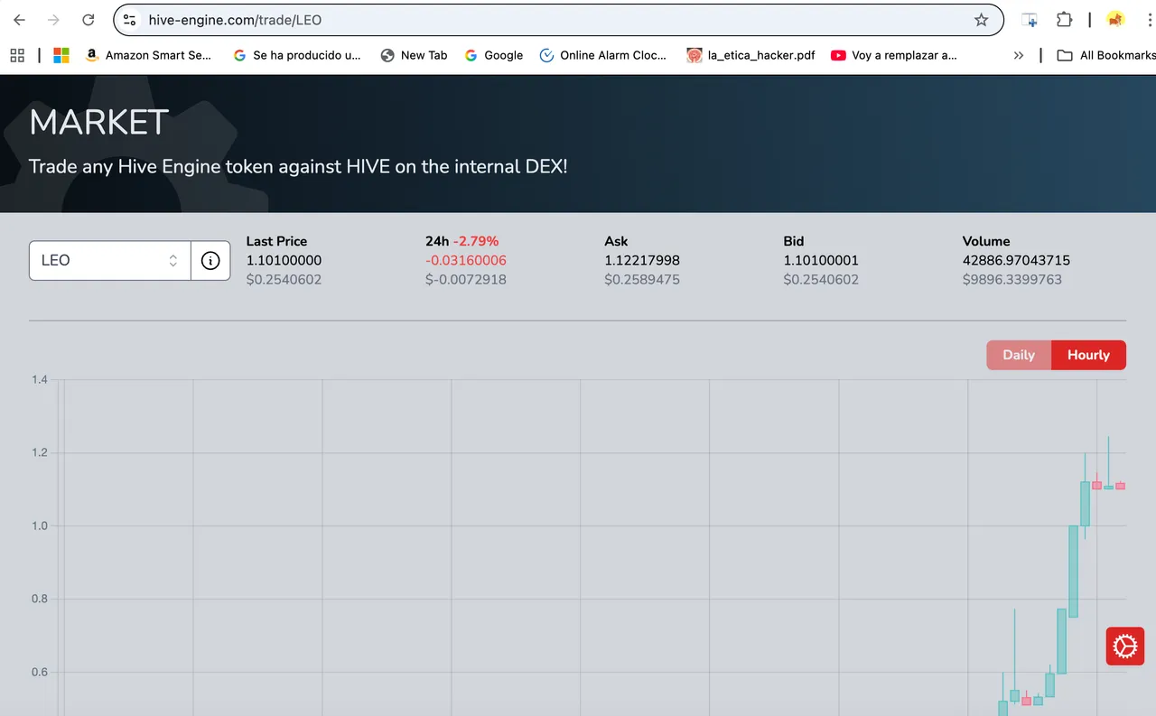Image resolution: width=1156 pixels, height=716 pixels.
Task: Click the MARKET page heading
Action: pos(99,122)
